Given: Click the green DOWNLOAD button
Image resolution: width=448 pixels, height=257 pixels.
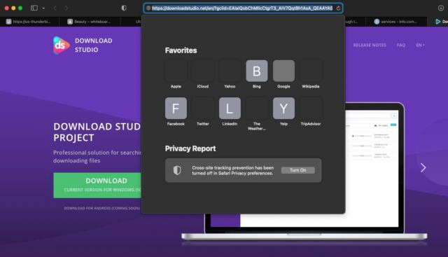Looking at the screenshot, I should [x=97, y=186].
